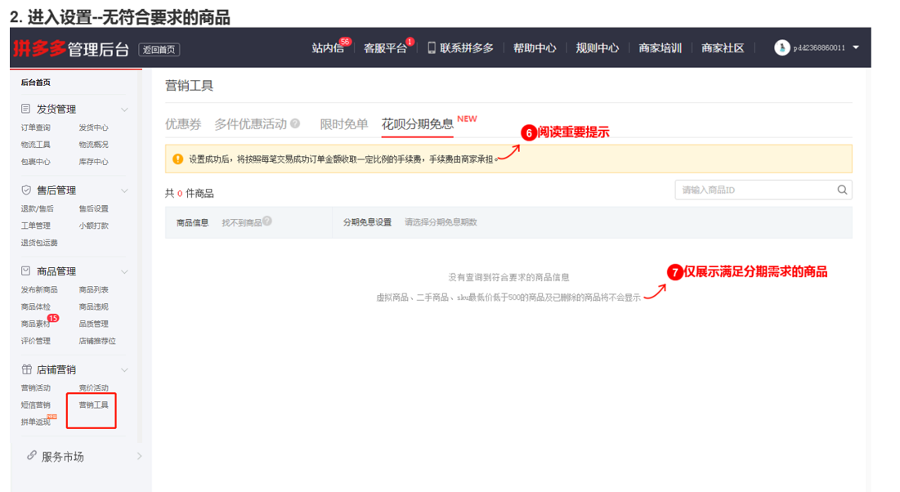Click the 店铺营销 gift icon

(26, 369)
